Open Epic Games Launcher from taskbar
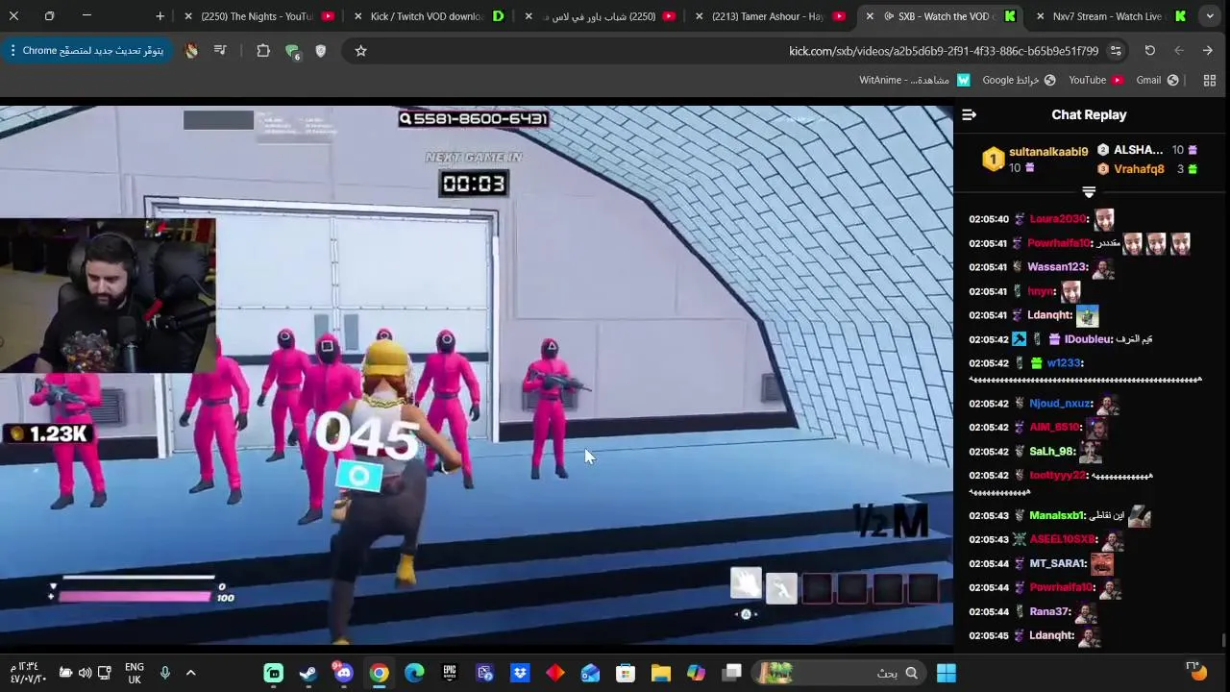 tap(450, 673)
